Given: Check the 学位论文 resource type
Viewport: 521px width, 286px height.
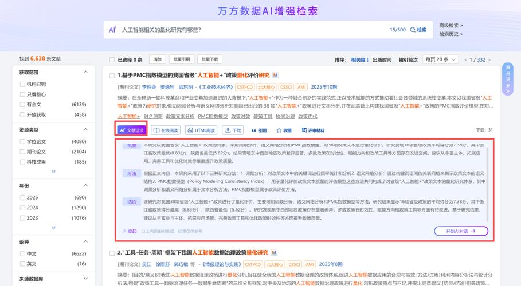Looking at the screenshot, I should [x=22, y=142].
